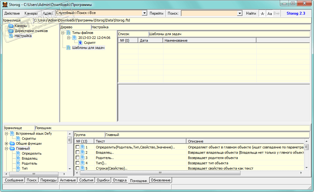Click the document icon in table row 4

(x=82, y=163)
